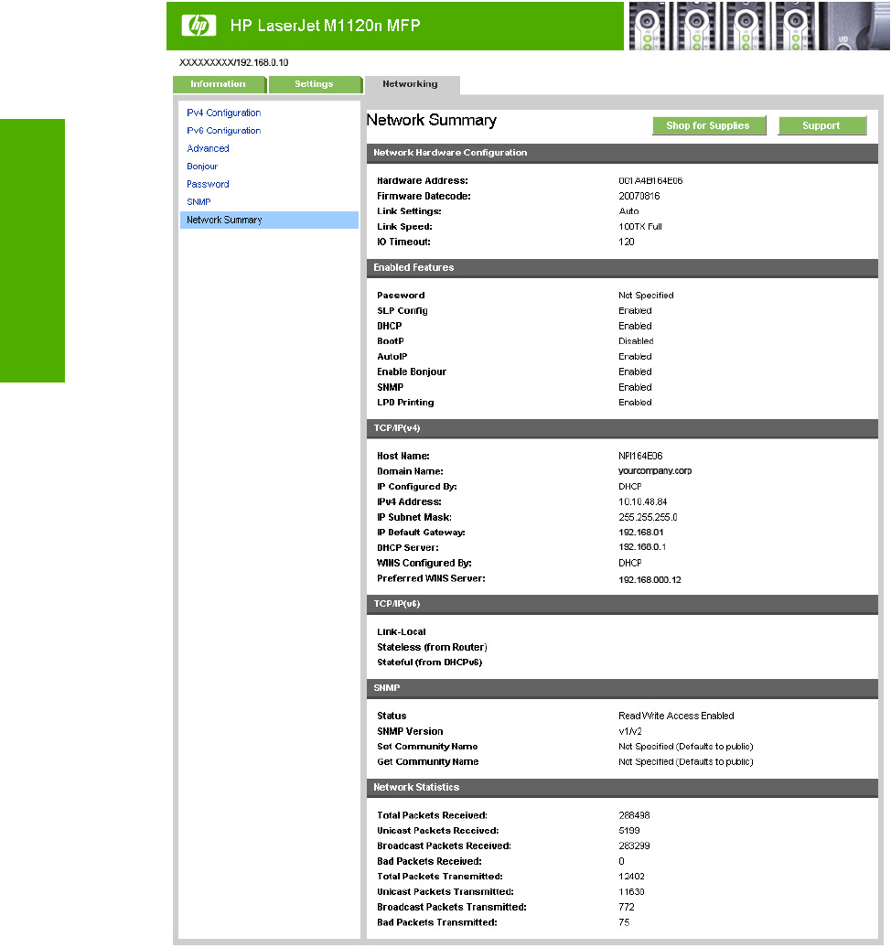Click unicast packets transmitted 11630

pos(631,892)
